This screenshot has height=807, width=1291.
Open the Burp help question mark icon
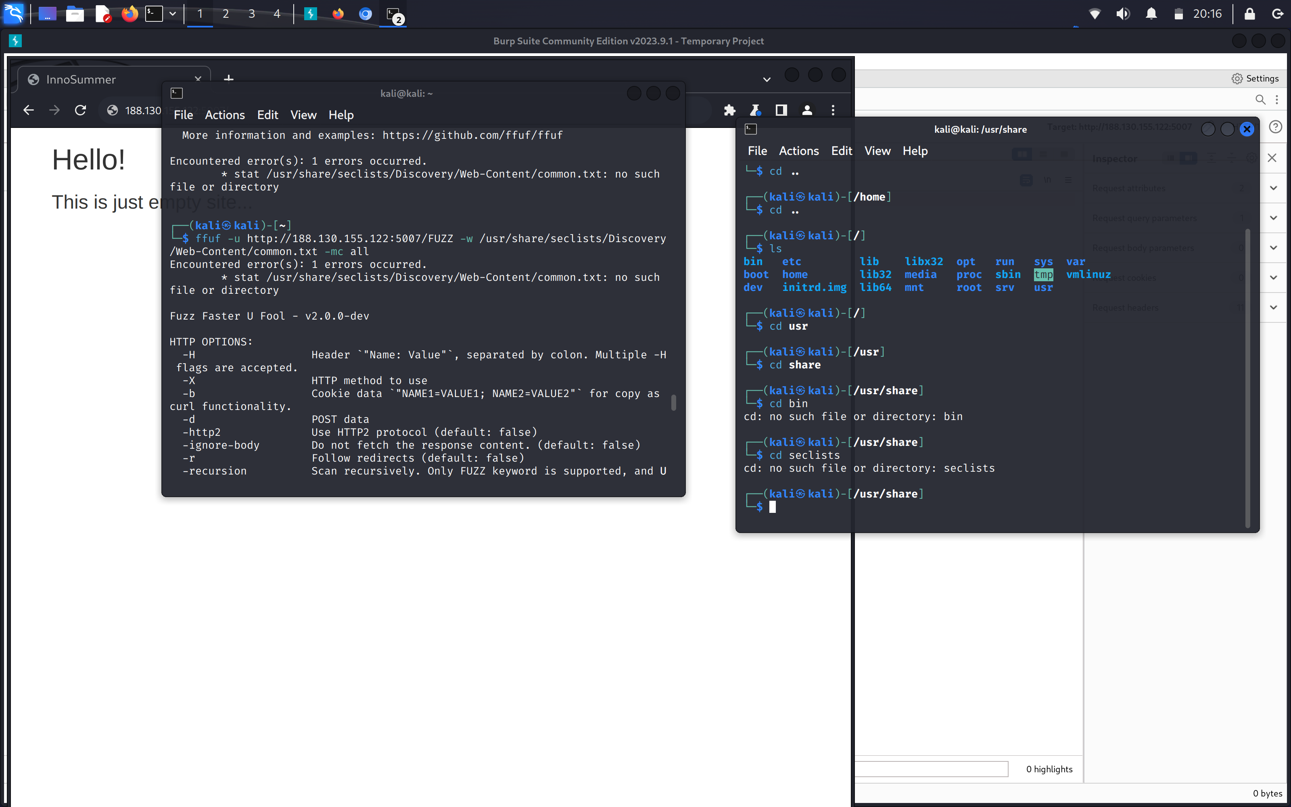coord(1275,127)
